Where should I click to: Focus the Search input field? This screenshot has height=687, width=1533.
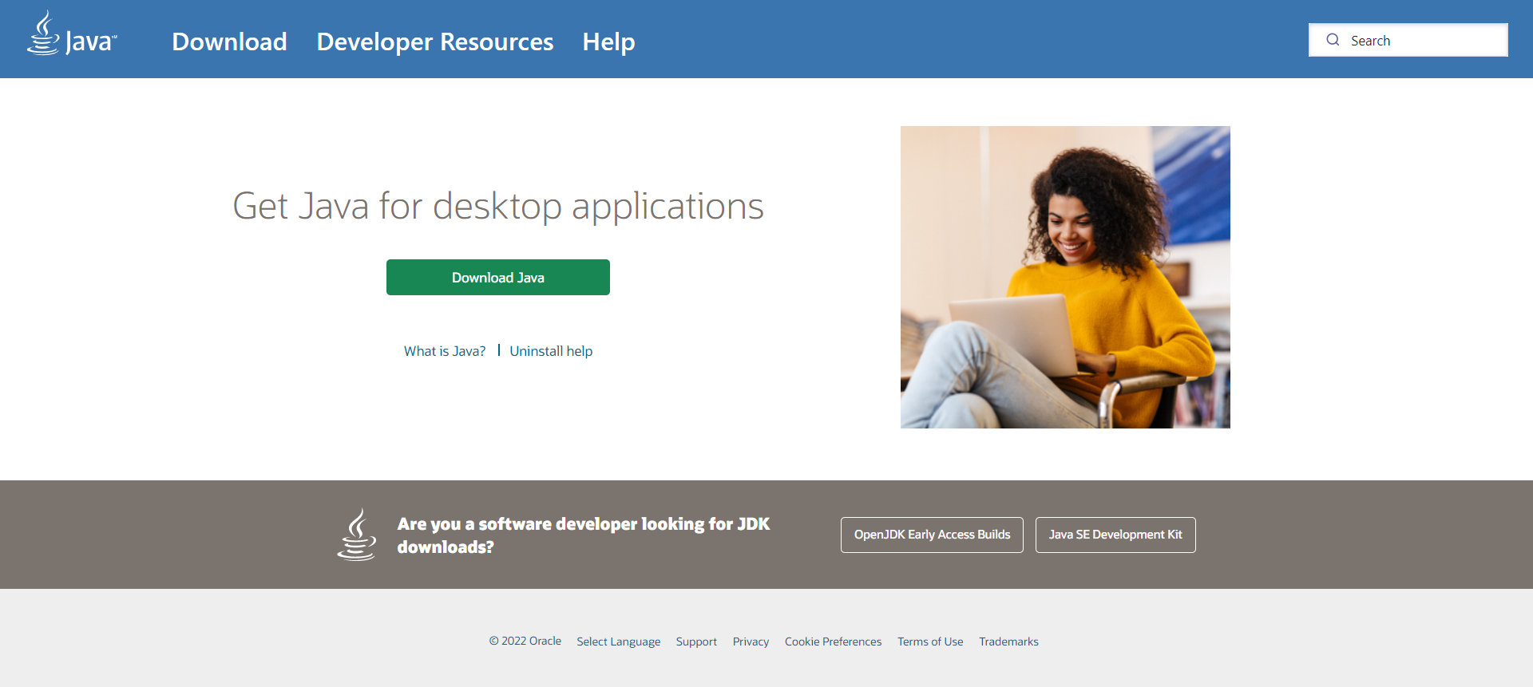(x=1408, y=40)
